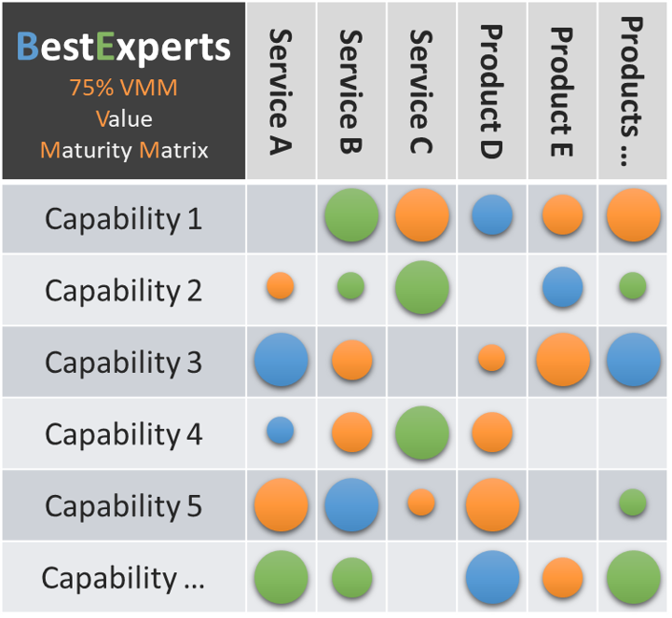Select the Service A column header
The image size is (672, 618).
(x=281, y=90)
